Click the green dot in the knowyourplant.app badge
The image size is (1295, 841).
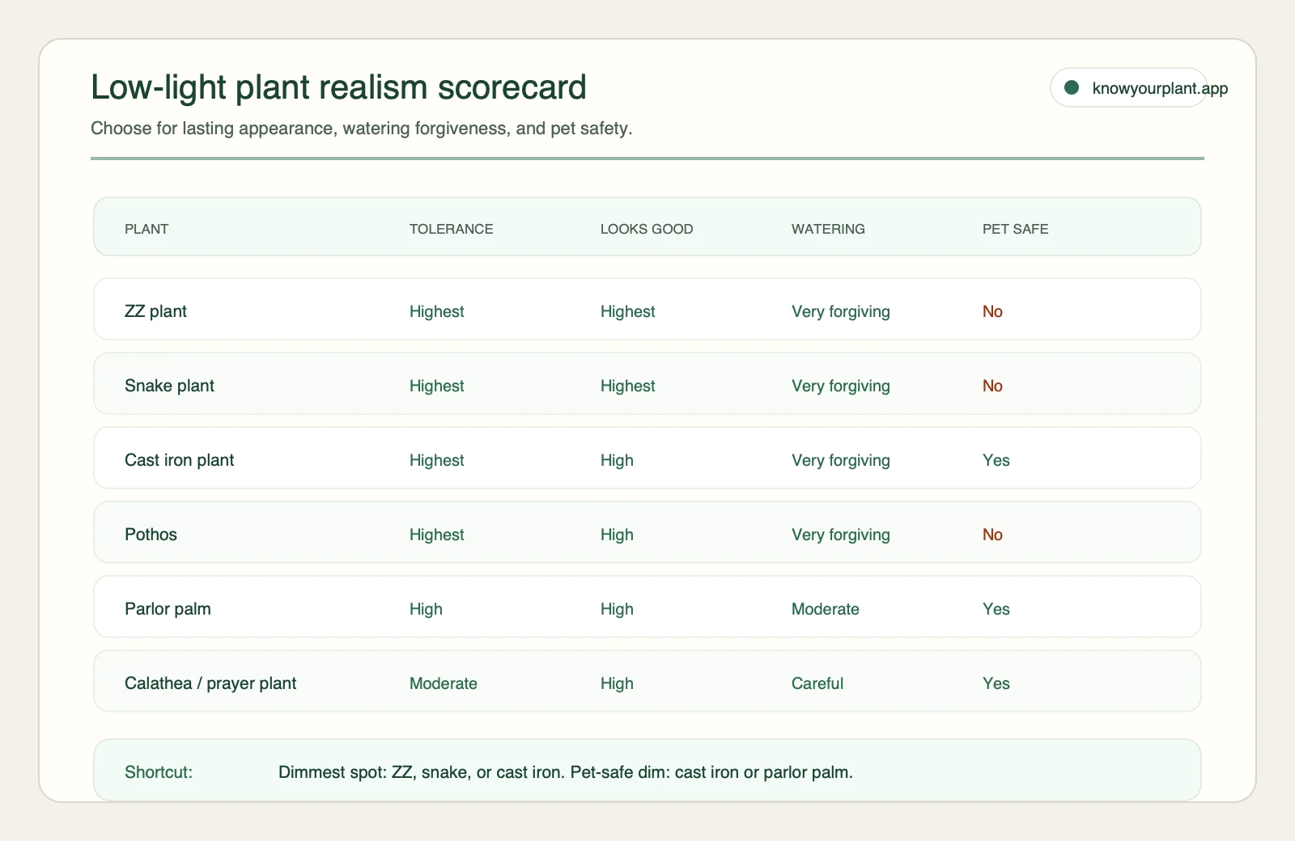point(1072,87)
